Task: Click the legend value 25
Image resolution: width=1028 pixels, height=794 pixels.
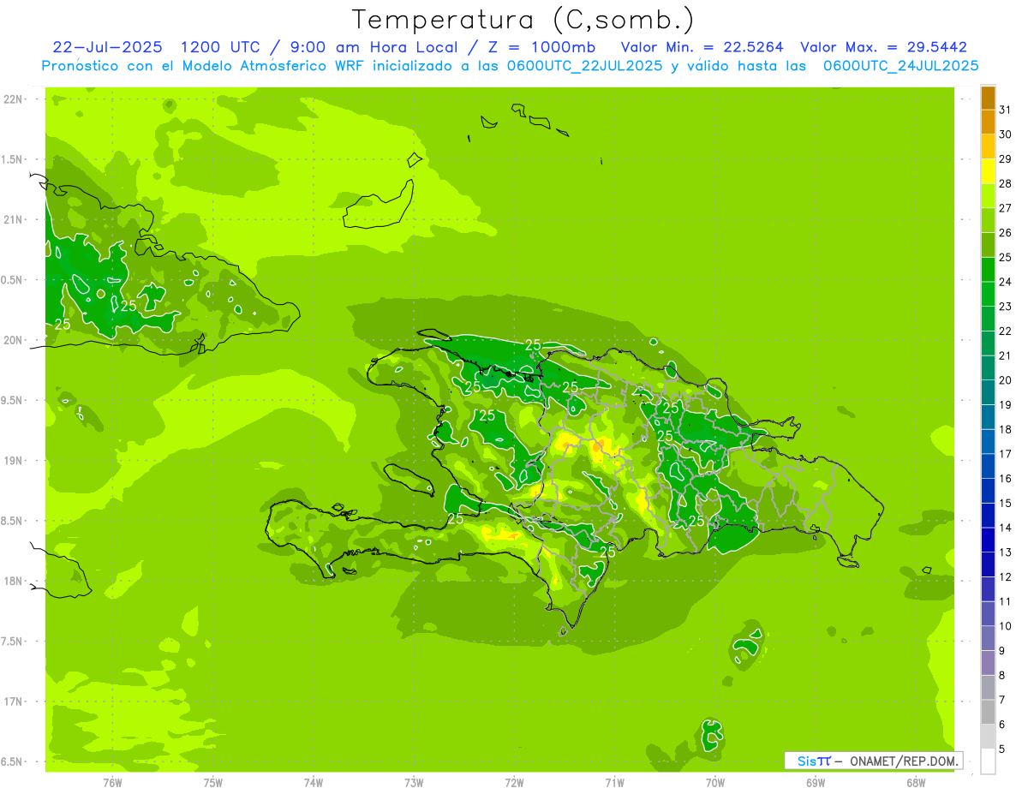Action: 1005,257
